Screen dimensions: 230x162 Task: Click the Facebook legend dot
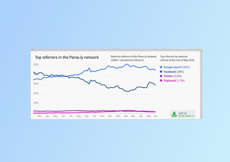[x=161, y=72]
